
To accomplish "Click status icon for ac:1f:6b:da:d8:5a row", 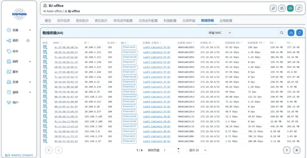I will click(45, 47).
